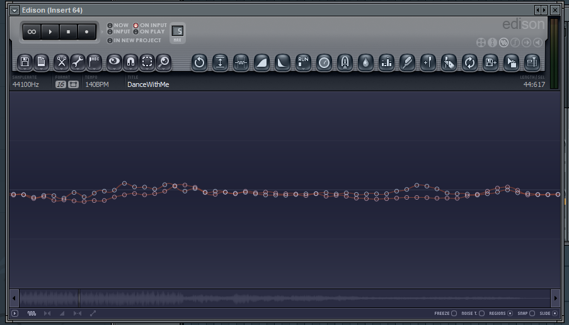Open the Equalize bars tool icon

[x=386, y=62]
